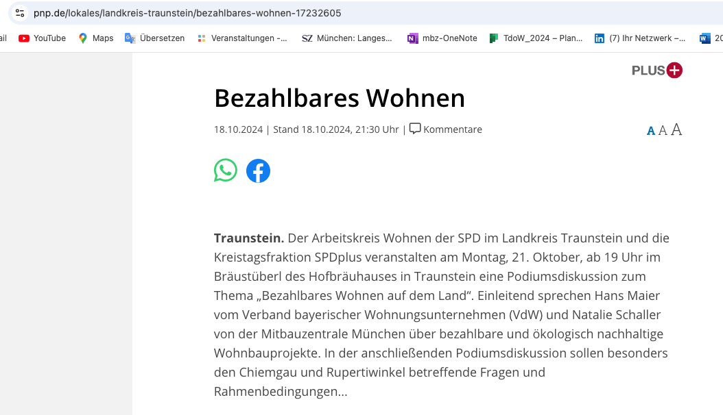Select the smallest font size A
This screenshot has width=723, height=415.
click(651, 131)
